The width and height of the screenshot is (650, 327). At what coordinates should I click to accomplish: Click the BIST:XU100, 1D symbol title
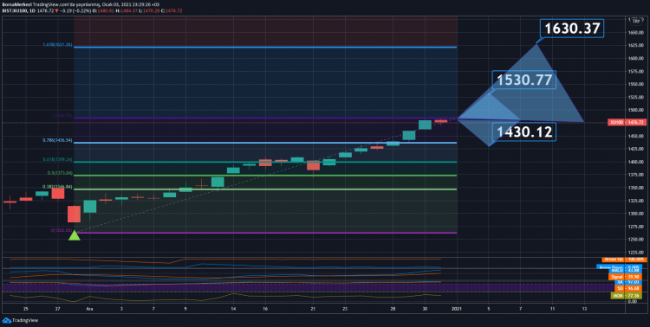(x=18, y=10)
